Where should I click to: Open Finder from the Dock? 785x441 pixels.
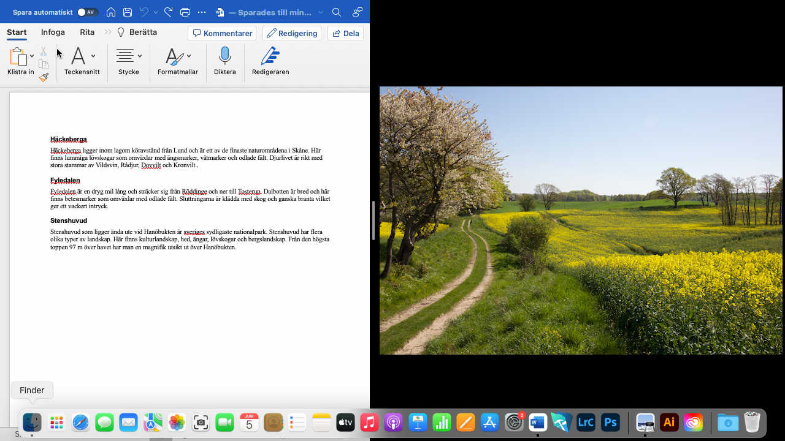[32, 422]
